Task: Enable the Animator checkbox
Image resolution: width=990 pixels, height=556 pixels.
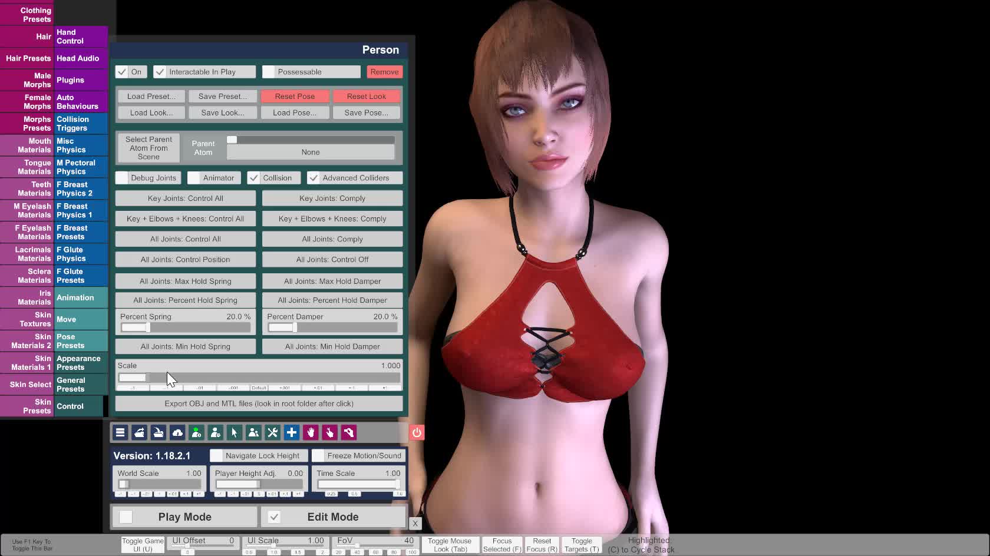Action: click(x=194, y=178)
